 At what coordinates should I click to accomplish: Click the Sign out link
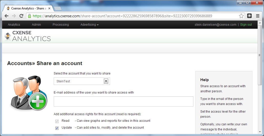point(246,25)
